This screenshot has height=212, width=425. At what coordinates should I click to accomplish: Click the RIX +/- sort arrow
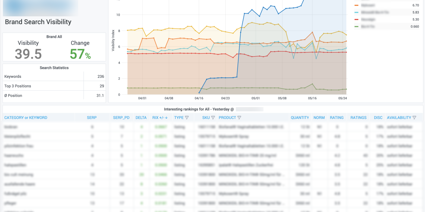click(166, 118)
